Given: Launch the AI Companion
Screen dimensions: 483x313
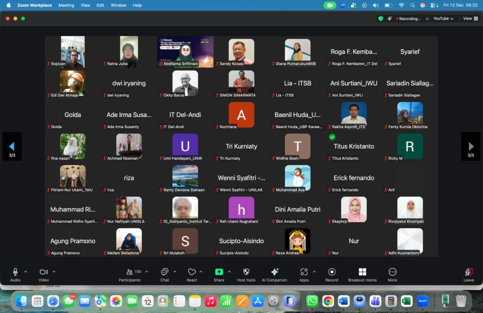Looking at the screenshot, I should (275, 273).
